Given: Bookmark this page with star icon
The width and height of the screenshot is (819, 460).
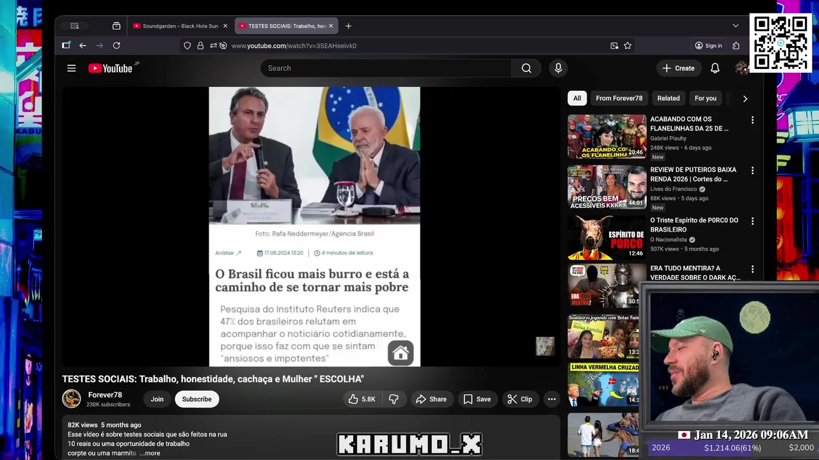Looking at the screenshot, I should click(628, 45).
